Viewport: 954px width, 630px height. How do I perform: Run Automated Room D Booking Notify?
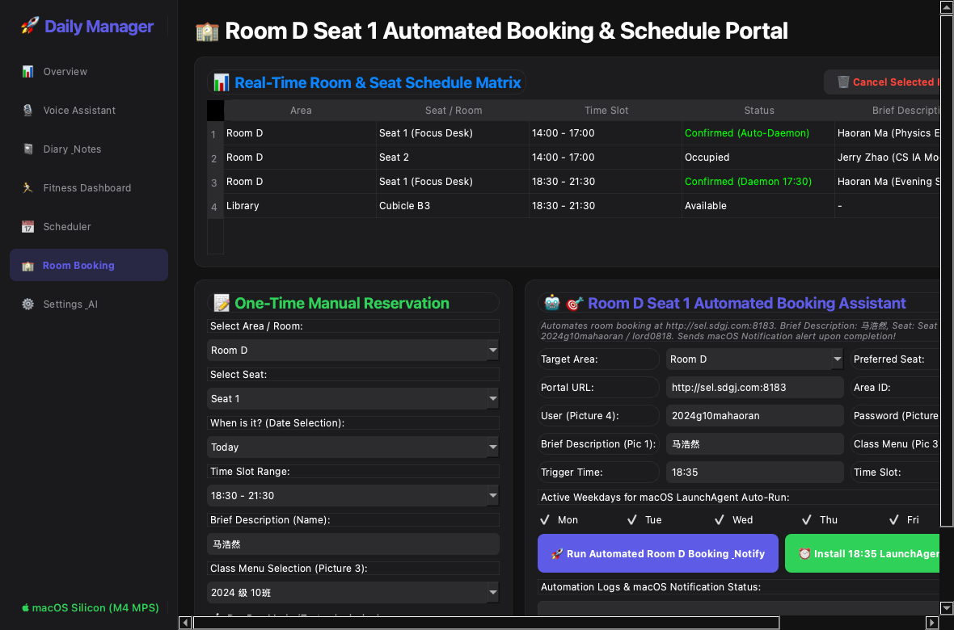click(x=658, y=553)
